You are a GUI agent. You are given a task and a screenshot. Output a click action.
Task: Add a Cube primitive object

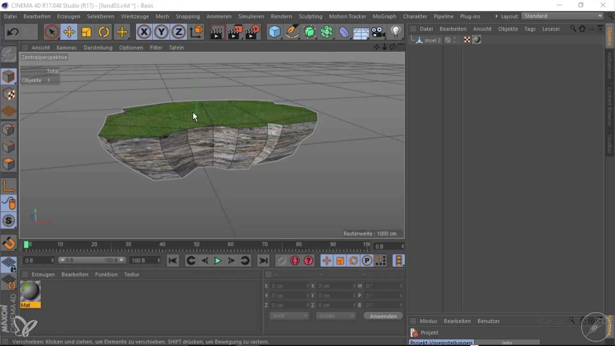pyautogui.click(x=275, y=32)
